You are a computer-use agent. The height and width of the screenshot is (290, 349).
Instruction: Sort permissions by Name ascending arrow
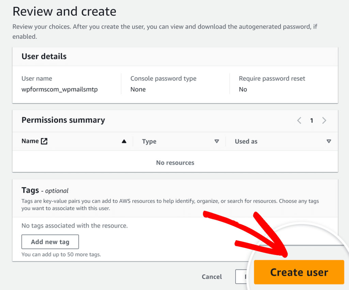[x=124, y=141]
